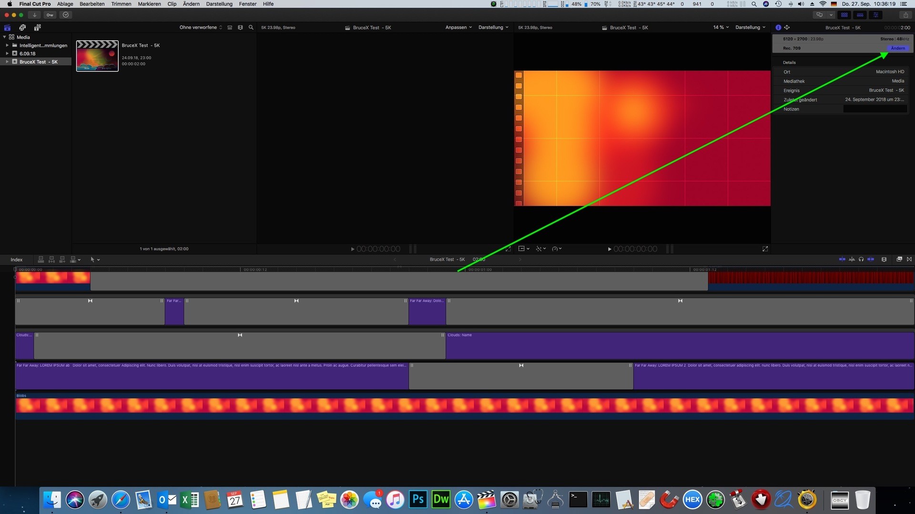Image resolution: width=915 pixels, height=514 pixels.
Task: Open the Markieren menu
Action: [149, 4]
